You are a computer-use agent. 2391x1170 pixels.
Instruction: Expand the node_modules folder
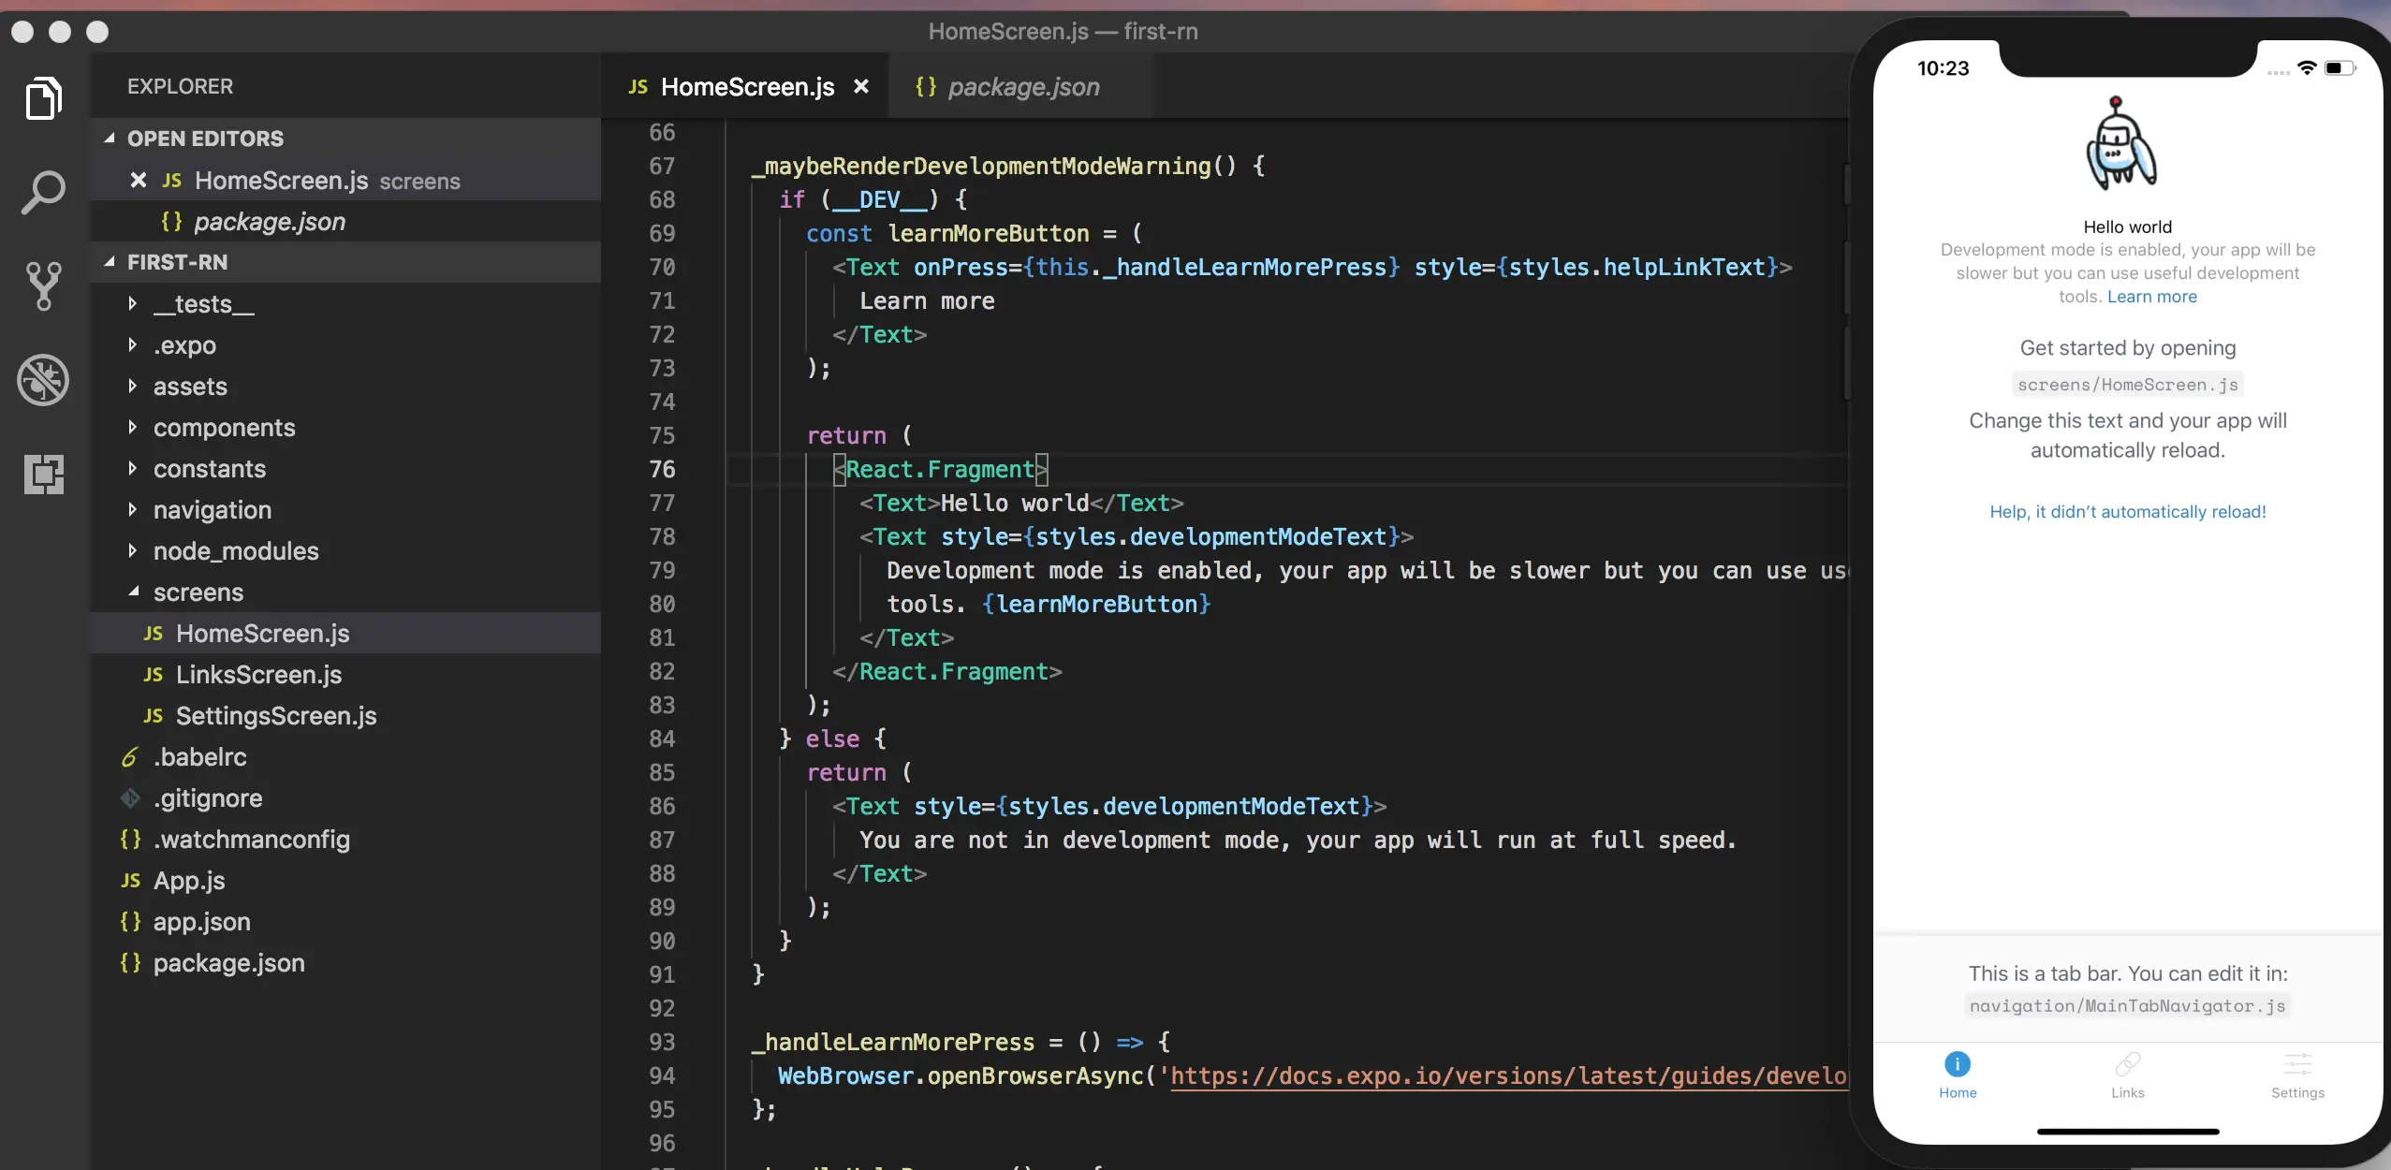[133, 550]
